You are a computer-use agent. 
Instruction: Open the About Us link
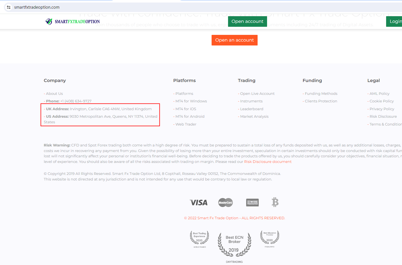[x=54, y=94]
